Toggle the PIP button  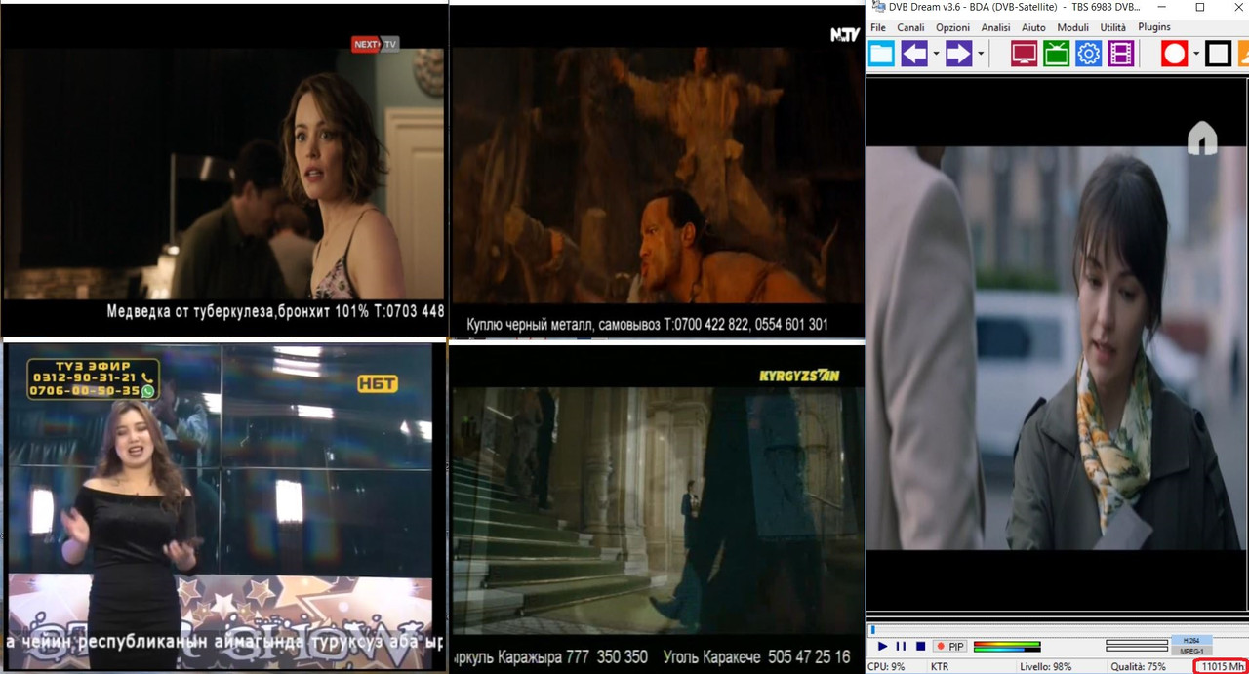pyautogui.click(x=950, y=646)
